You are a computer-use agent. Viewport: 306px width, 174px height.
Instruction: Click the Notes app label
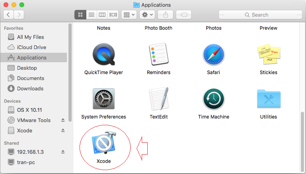(104, 28)
